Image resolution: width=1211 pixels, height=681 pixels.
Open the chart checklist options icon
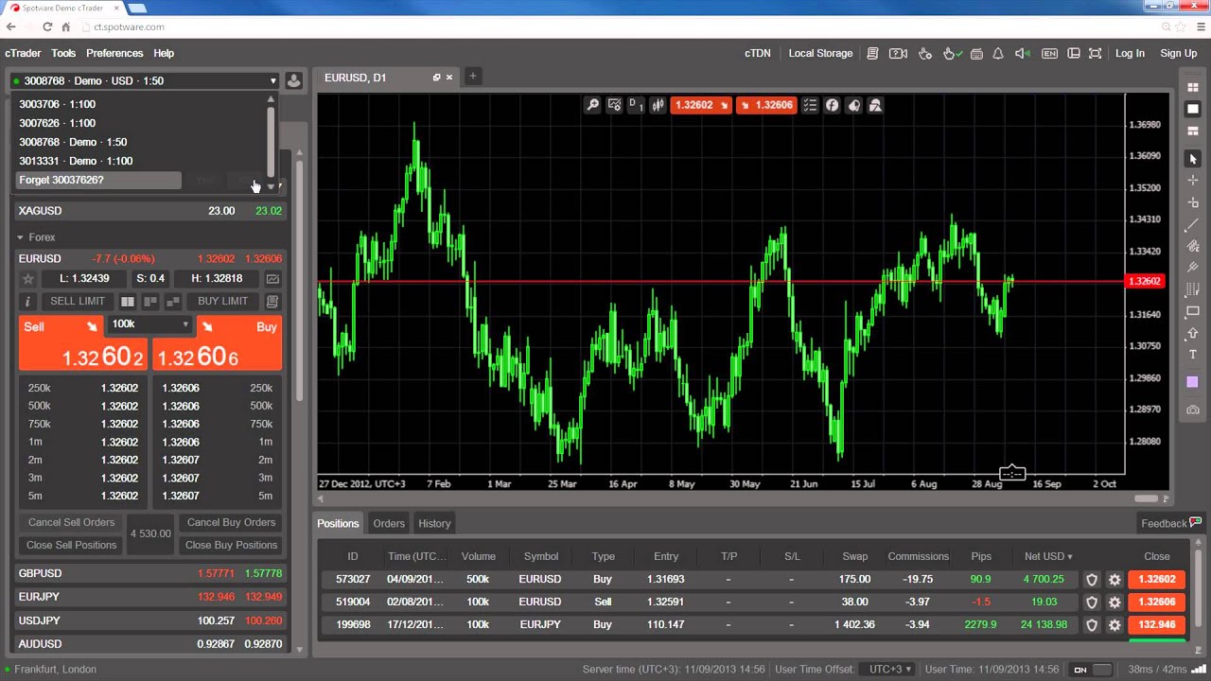[x=810, y=105]
